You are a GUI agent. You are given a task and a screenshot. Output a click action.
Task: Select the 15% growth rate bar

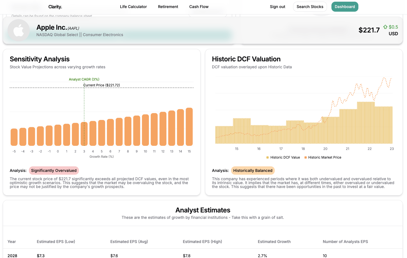189,127
